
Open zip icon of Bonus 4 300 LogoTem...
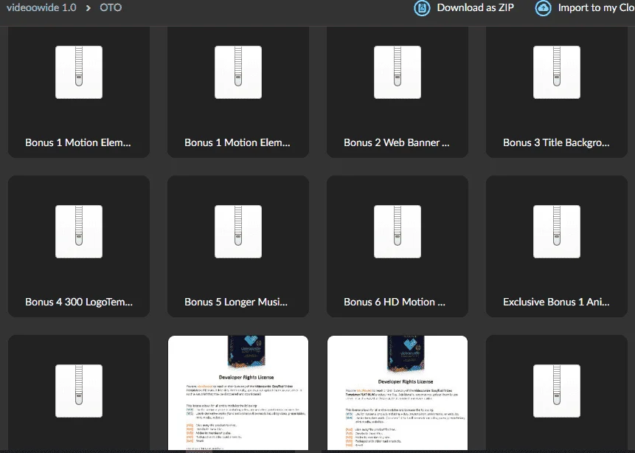[79, 232]
